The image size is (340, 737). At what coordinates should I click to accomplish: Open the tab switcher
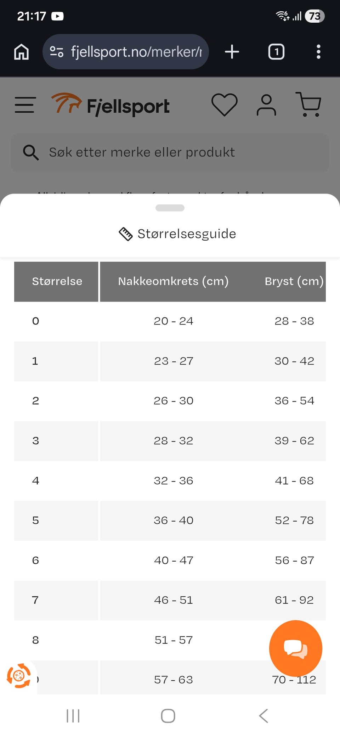click(x=276, y=52)
